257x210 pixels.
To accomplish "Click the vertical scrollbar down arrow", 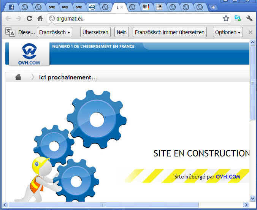I will [253, 198].
